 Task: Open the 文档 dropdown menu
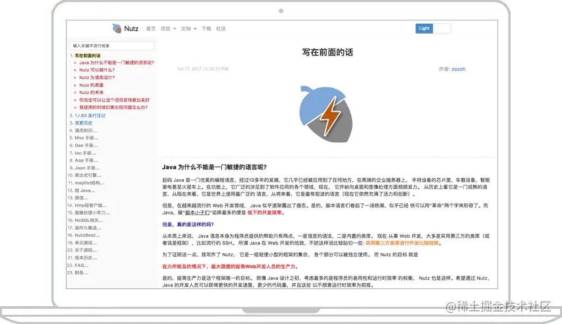[x=188, y=29]
